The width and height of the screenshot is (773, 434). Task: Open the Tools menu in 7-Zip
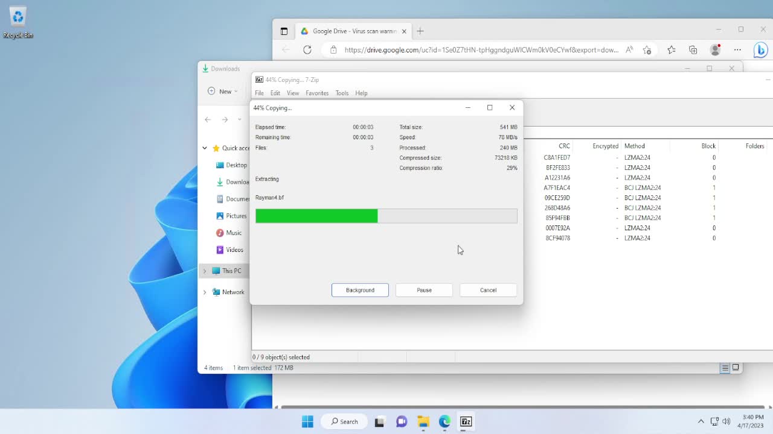click(342, 93)
